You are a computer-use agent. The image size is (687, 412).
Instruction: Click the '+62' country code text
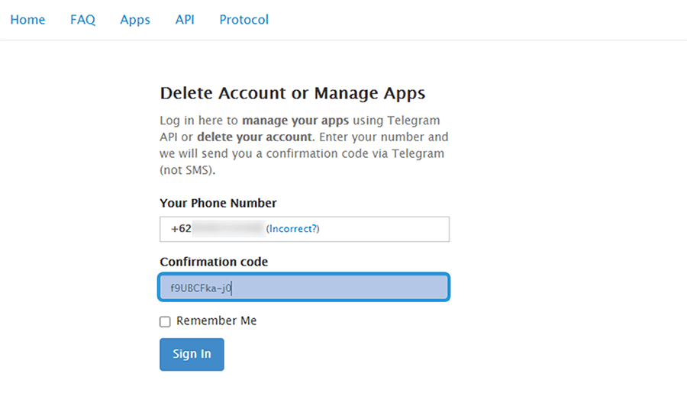coord(181,229)
